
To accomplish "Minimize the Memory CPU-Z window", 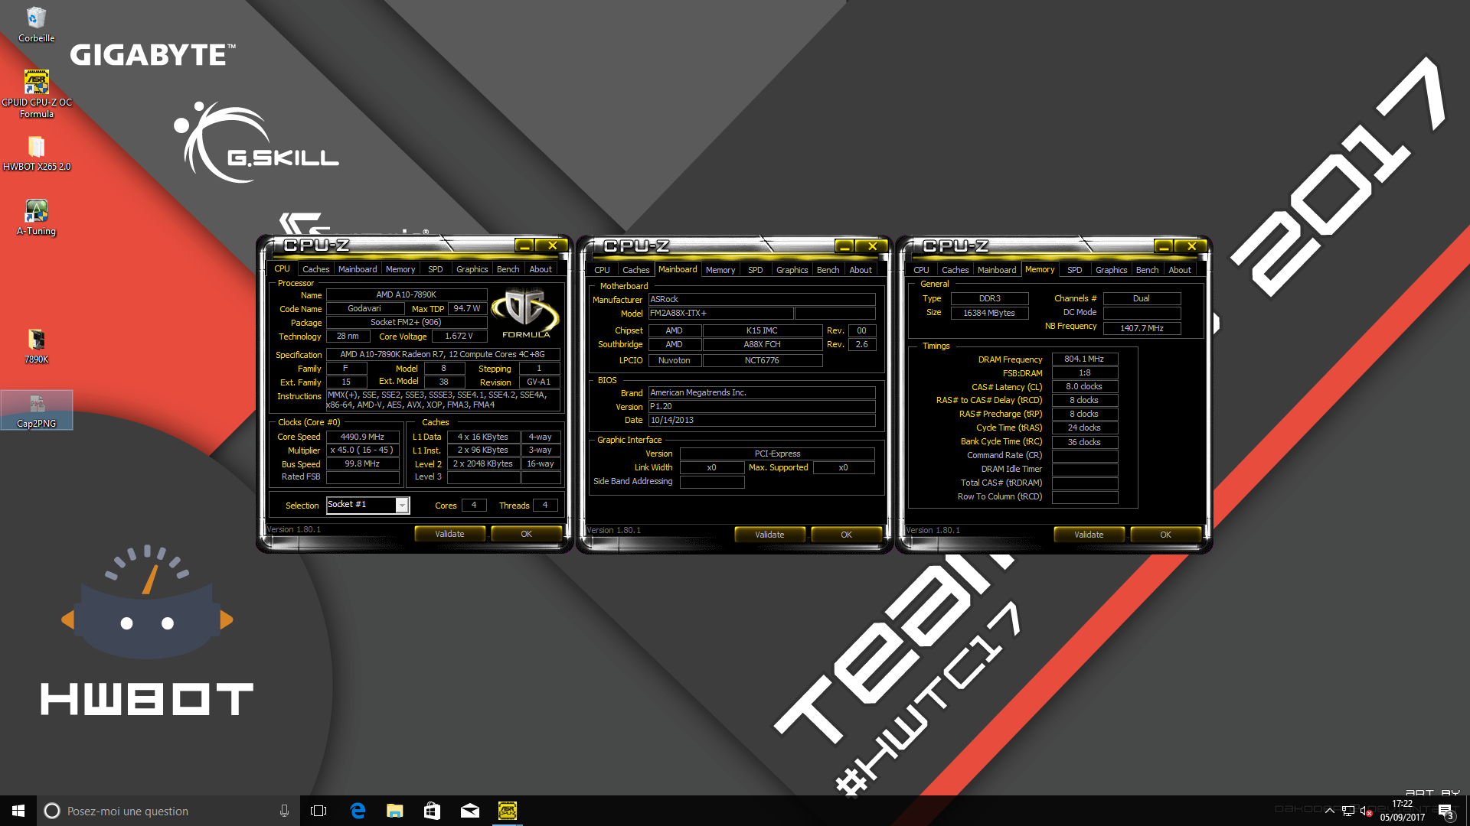I will click(x=1164, y=246).
